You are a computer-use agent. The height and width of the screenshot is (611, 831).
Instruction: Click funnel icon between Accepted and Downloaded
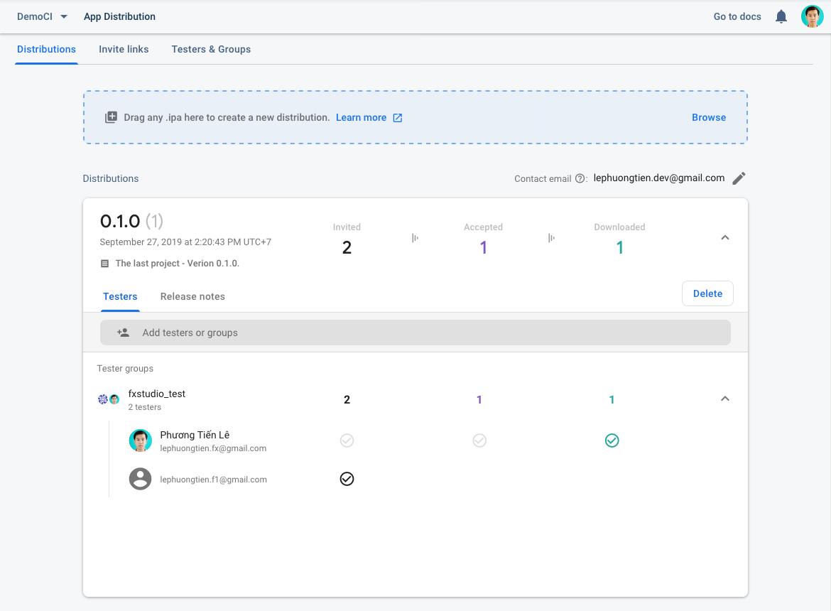point(551,238)
